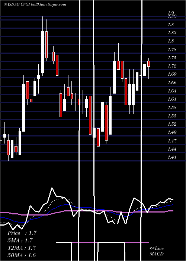Click the NASDAQ CVGI bullkhan.tbrjar.com header text
This screenshot has width=186, height=261.
[35, 4]
